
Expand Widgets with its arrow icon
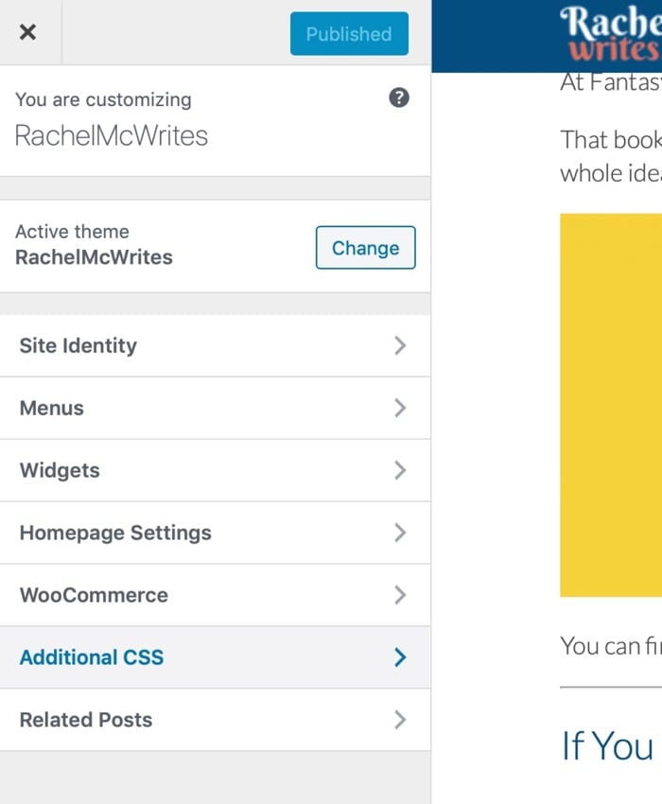[400, 471]
